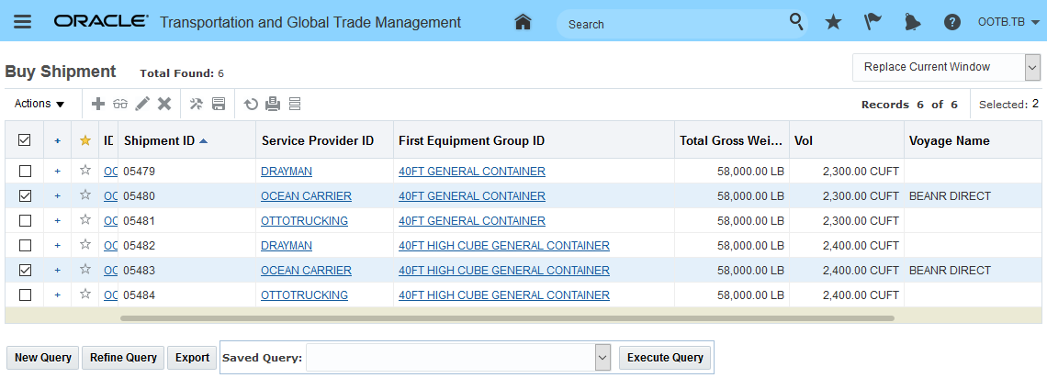Toggle the select-all header checkbox

click(x=25, y=140)
